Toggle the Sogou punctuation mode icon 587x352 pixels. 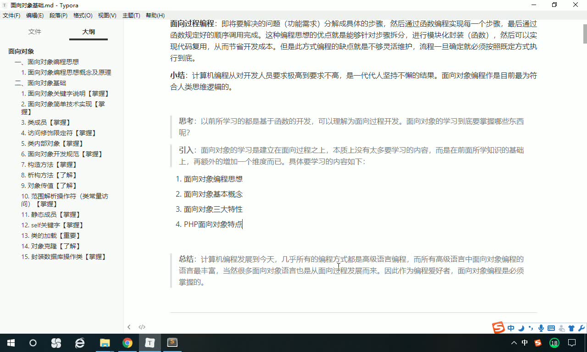point(531,328)
